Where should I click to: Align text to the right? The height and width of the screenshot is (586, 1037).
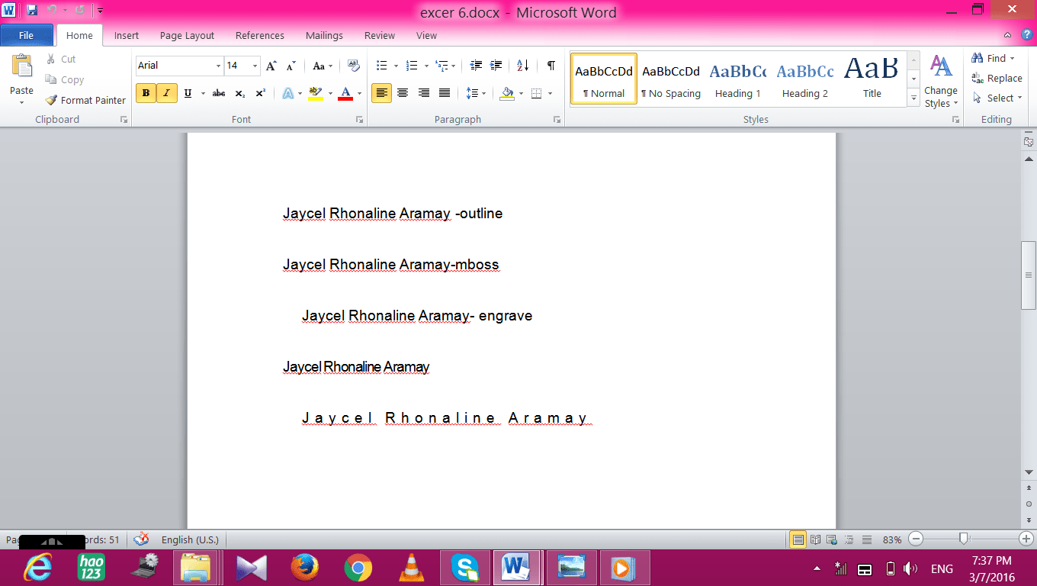pyautogui.click(x=423, y=93)
